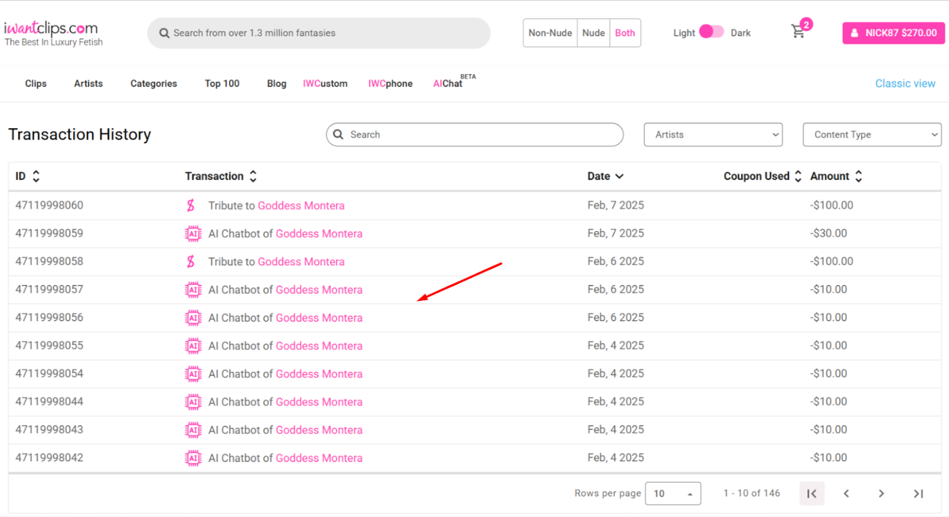Click AI chip icon for transaction 47119998056
949x517 pixels.
point(193,318)
